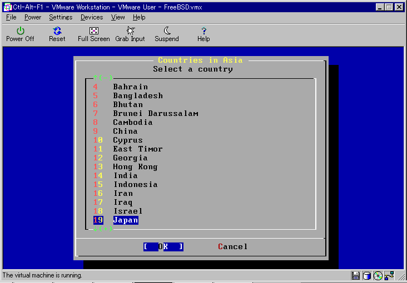Image resolution: width=407 pixels, height=283 pixels.
Task: Click the network adapter status icon
Action: pyautogui.click(x=389, y=275)
